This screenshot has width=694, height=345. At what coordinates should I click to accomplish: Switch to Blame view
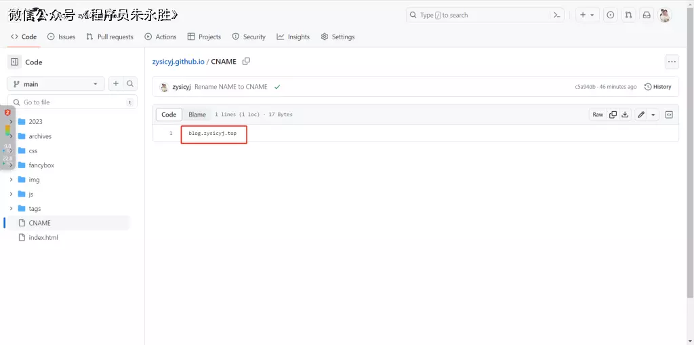[197, 115]
